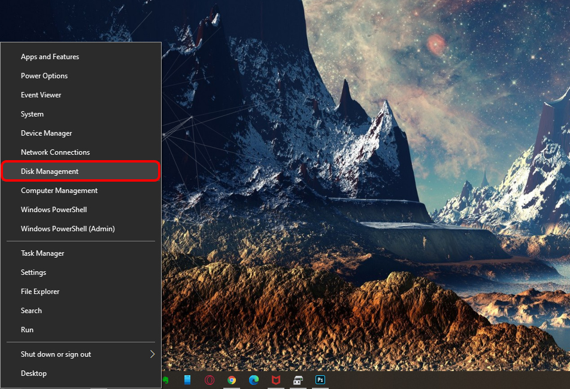Open Task Manager from the menu
Viewport: 570px width, 389px height.
click(43, 253)
